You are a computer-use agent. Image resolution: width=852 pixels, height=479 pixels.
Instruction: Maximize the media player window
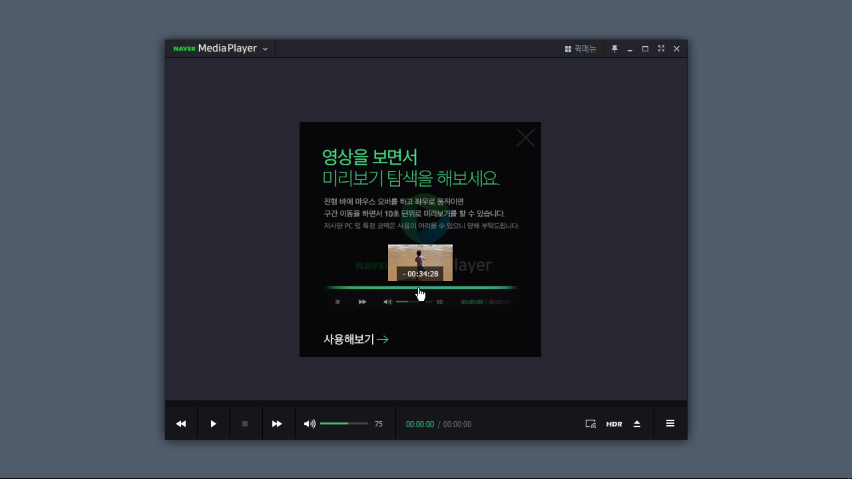(x=645, y=49)
